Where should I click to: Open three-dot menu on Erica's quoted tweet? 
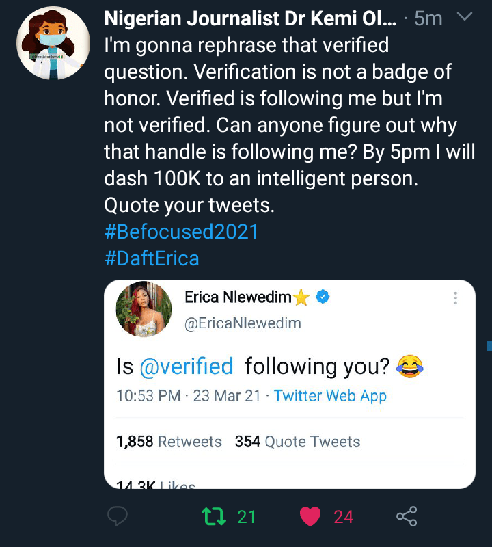[455, 298]
